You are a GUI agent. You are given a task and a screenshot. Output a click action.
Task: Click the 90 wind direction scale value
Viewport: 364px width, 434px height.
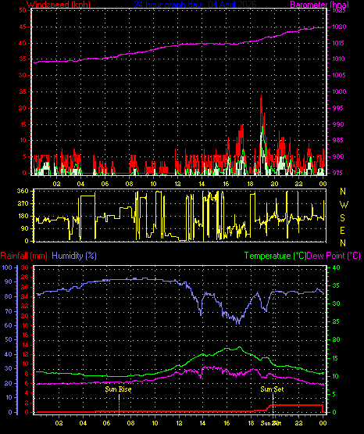pyautogui.click(x=24, y=228)
